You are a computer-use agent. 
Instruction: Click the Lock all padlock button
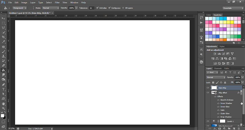tap(225, 83)
